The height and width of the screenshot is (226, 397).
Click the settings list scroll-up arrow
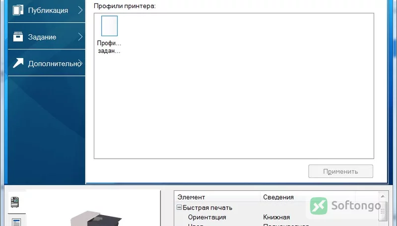383,196
